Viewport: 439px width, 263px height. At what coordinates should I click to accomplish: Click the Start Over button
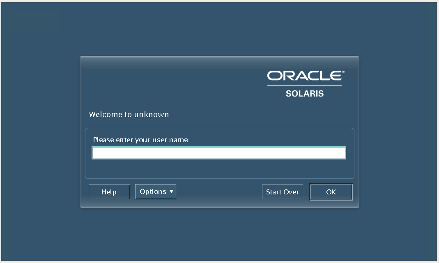(x=283, y=192)
